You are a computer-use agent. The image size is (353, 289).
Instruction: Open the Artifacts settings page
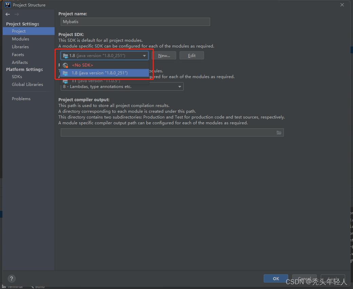pos(20,62)
